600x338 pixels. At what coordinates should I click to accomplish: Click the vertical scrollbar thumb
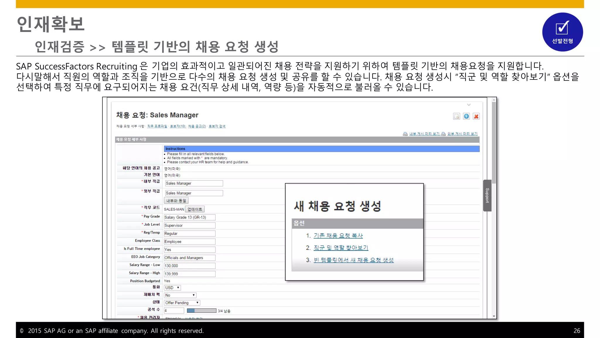click(494, 143)
